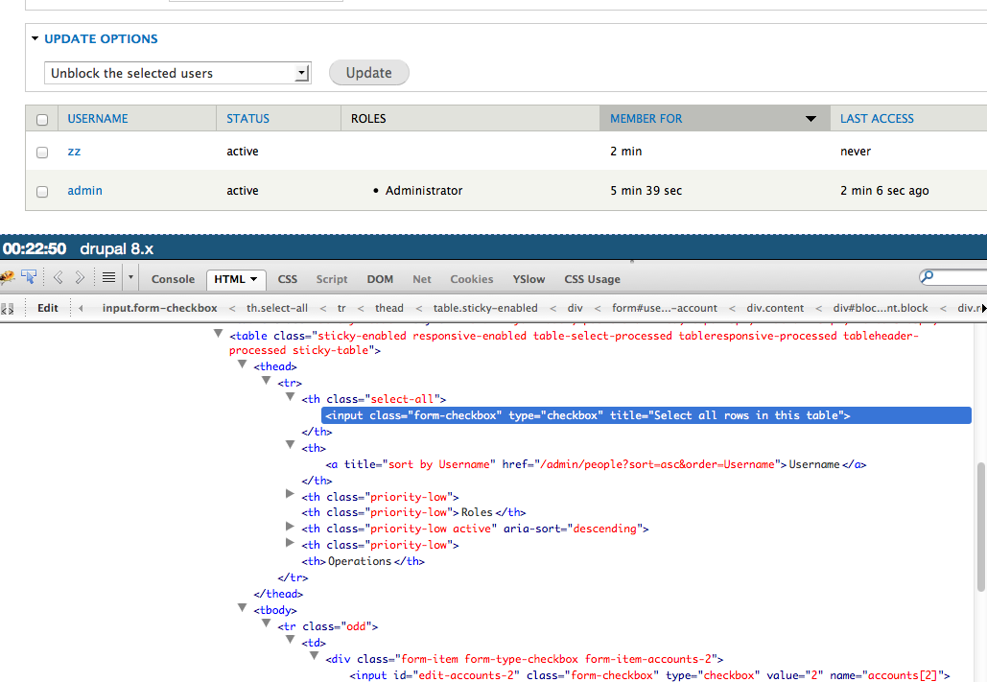987x682 pixels.
Task: Click the Firebug bug icon
Action: point(7,277)
